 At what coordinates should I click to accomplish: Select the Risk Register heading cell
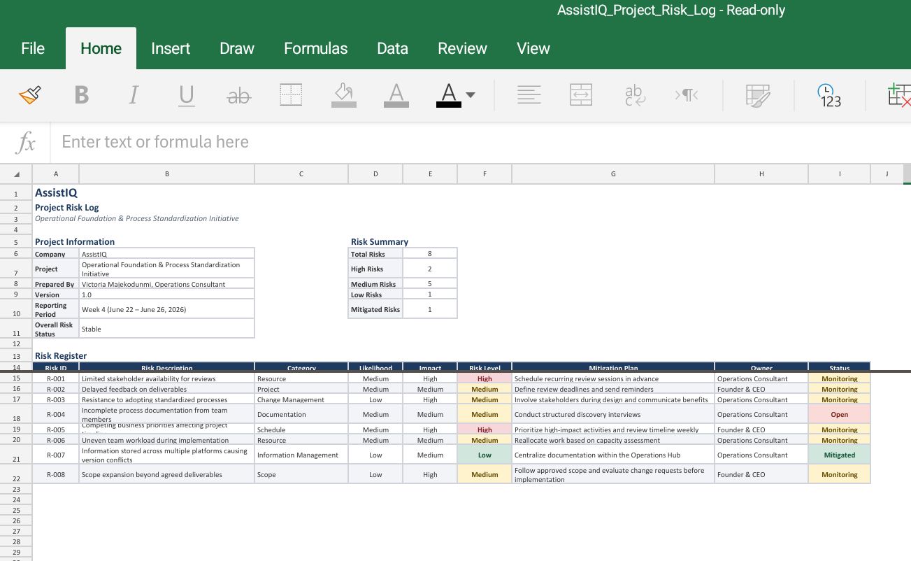(x=61, y=355)
